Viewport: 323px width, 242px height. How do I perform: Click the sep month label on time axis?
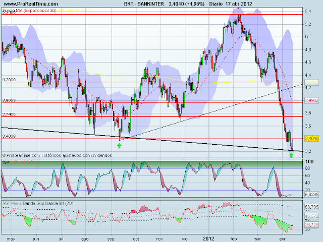[111, 239]
